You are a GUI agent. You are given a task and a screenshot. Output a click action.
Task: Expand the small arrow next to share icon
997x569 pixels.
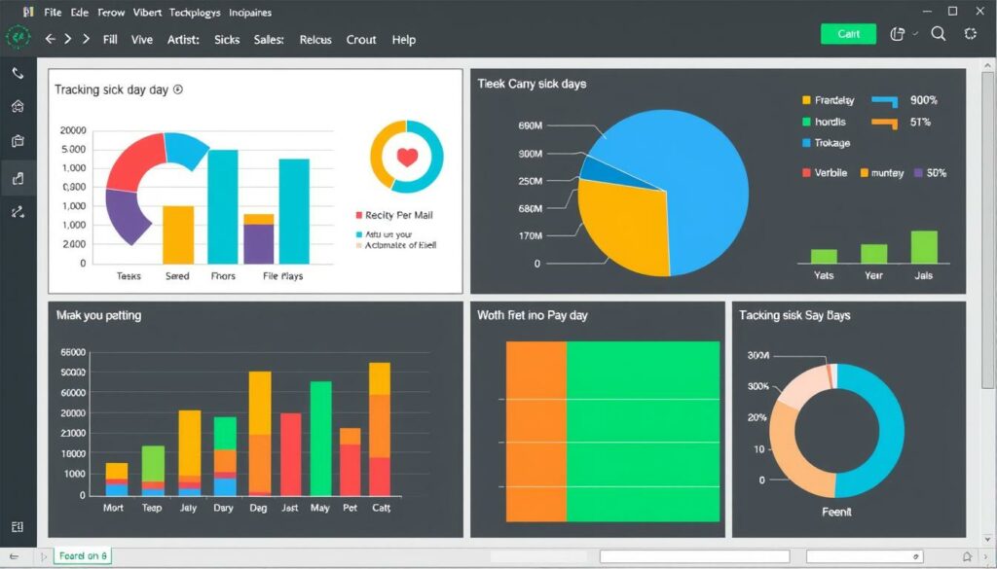[x=915, y=34]
